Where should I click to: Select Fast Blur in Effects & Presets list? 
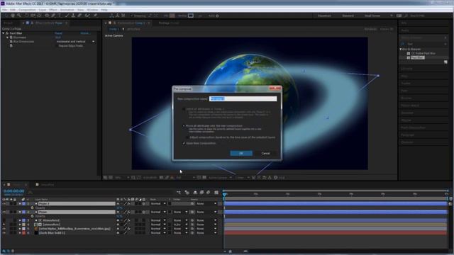417,57
